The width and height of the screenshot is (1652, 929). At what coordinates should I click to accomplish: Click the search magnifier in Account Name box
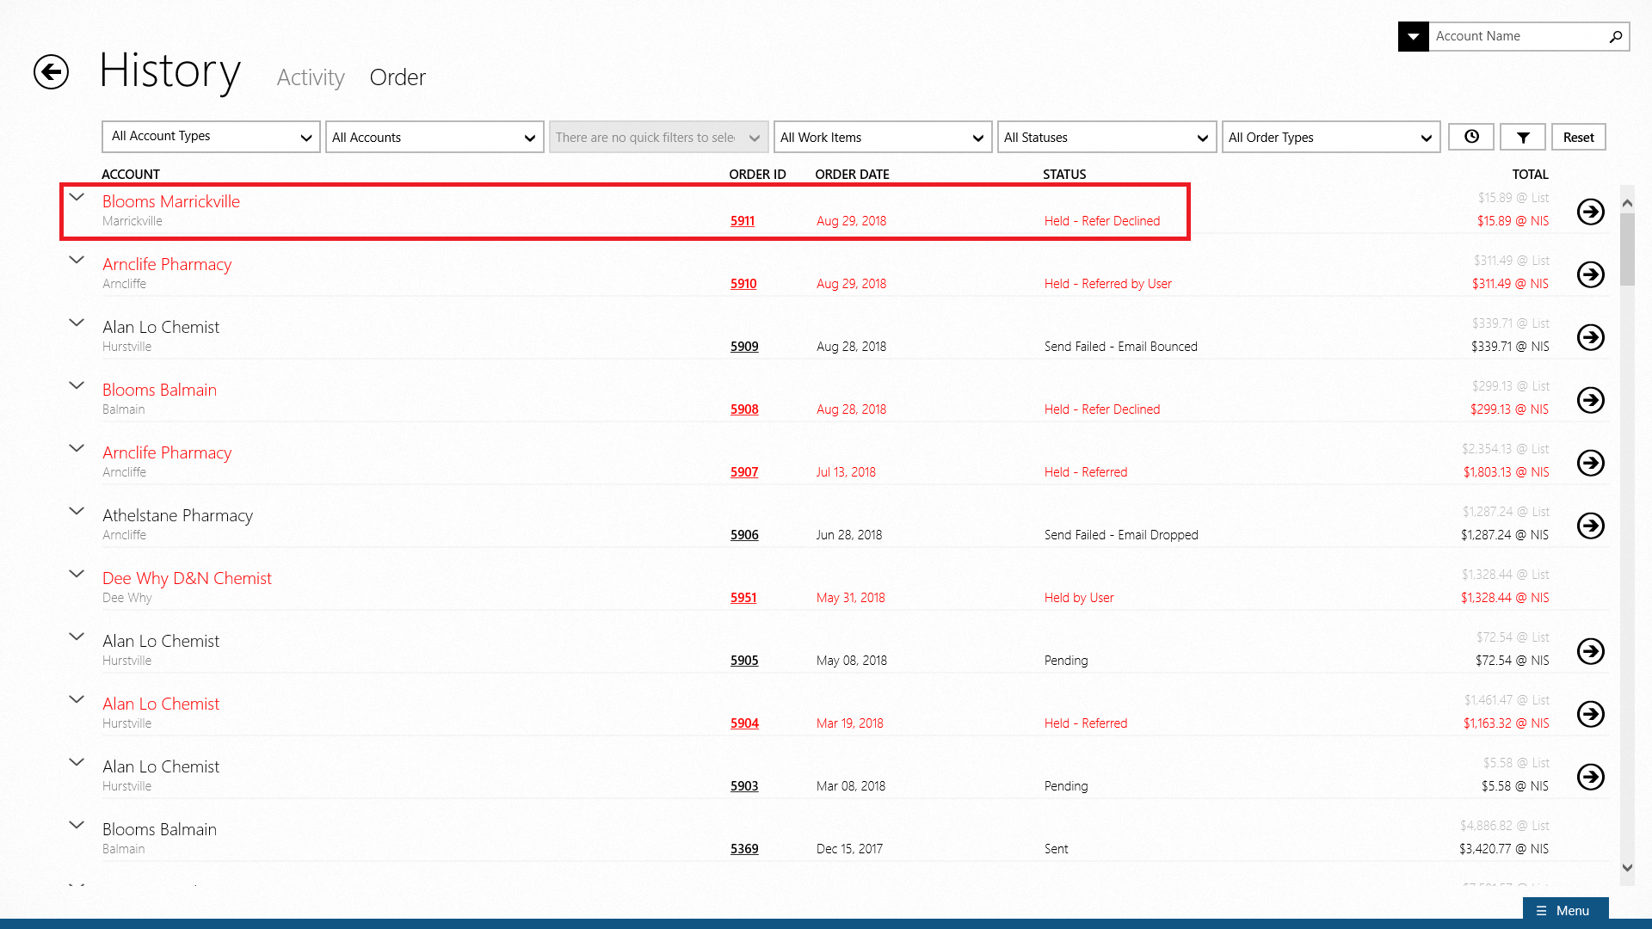[1615, 36]
